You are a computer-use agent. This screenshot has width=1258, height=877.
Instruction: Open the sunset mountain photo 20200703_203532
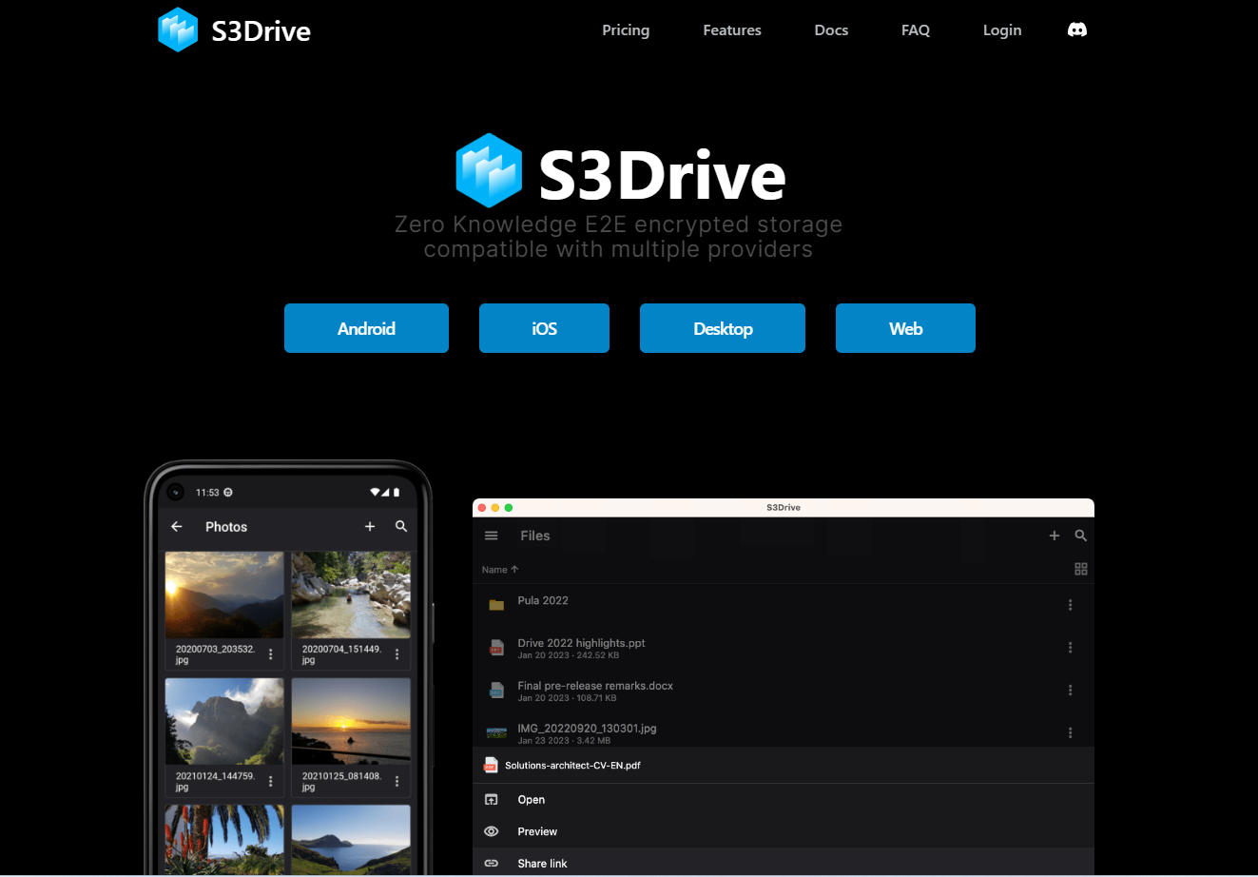[224, 594]
